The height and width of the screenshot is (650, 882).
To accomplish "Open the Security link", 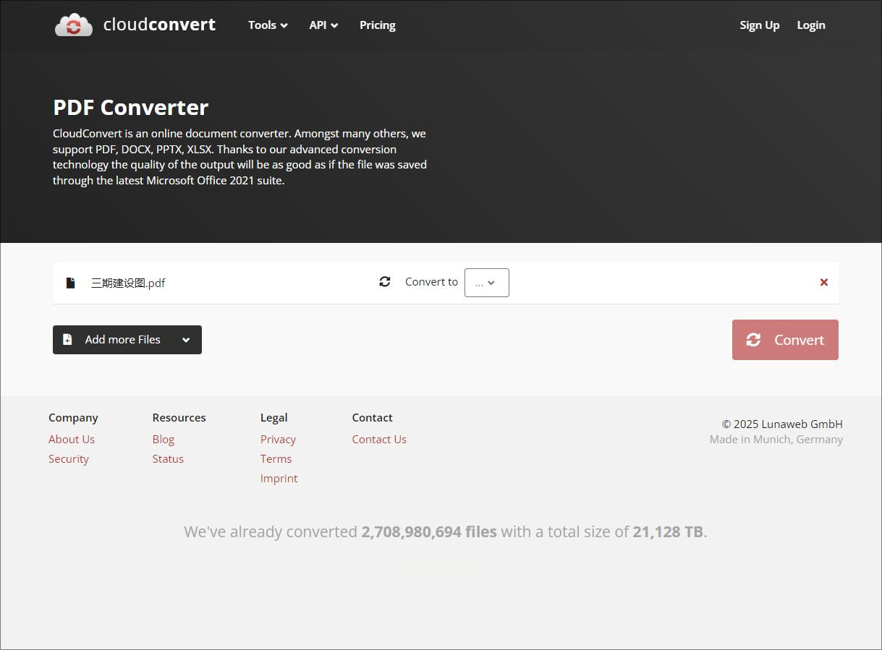I will point(69,458).
